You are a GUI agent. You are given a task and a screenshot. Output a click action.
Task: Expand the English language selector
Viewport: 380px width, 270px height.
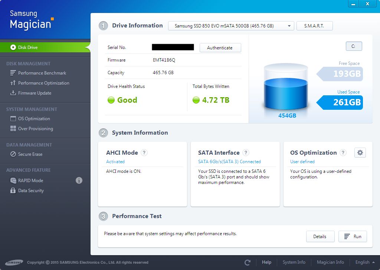click(365, 262)
